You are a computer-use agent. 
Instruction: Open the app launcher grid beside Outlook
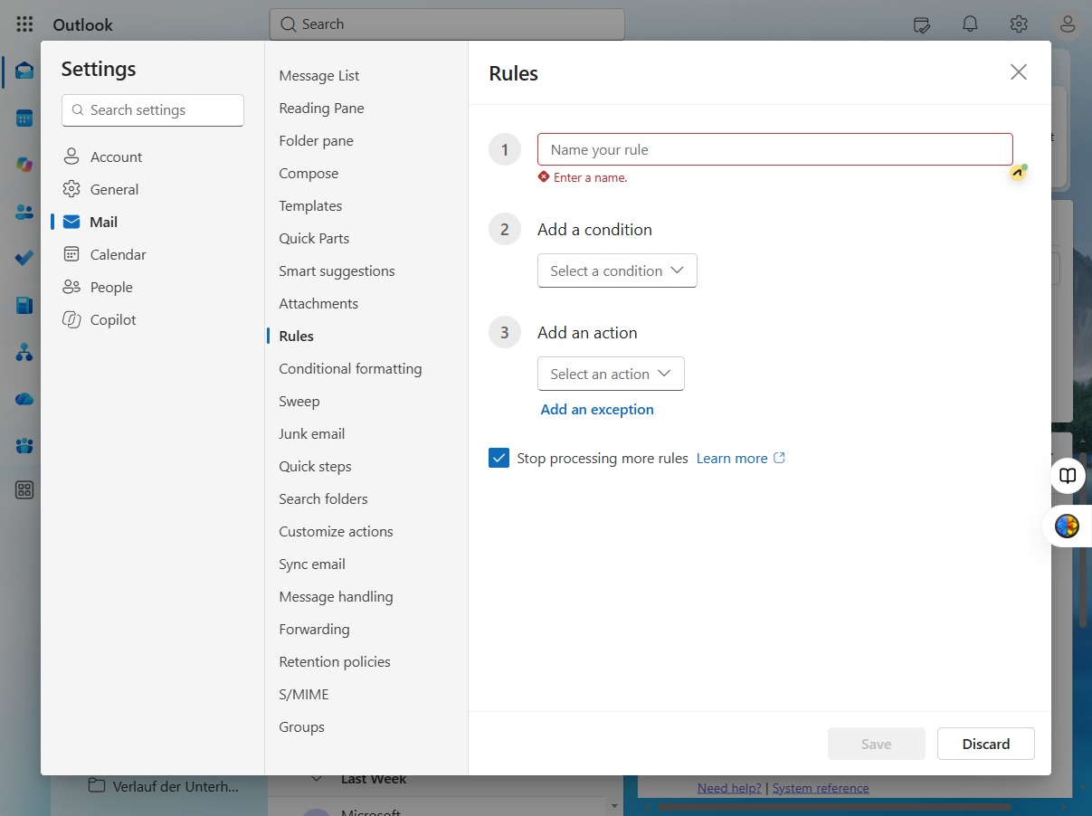[x=24, y=24]
